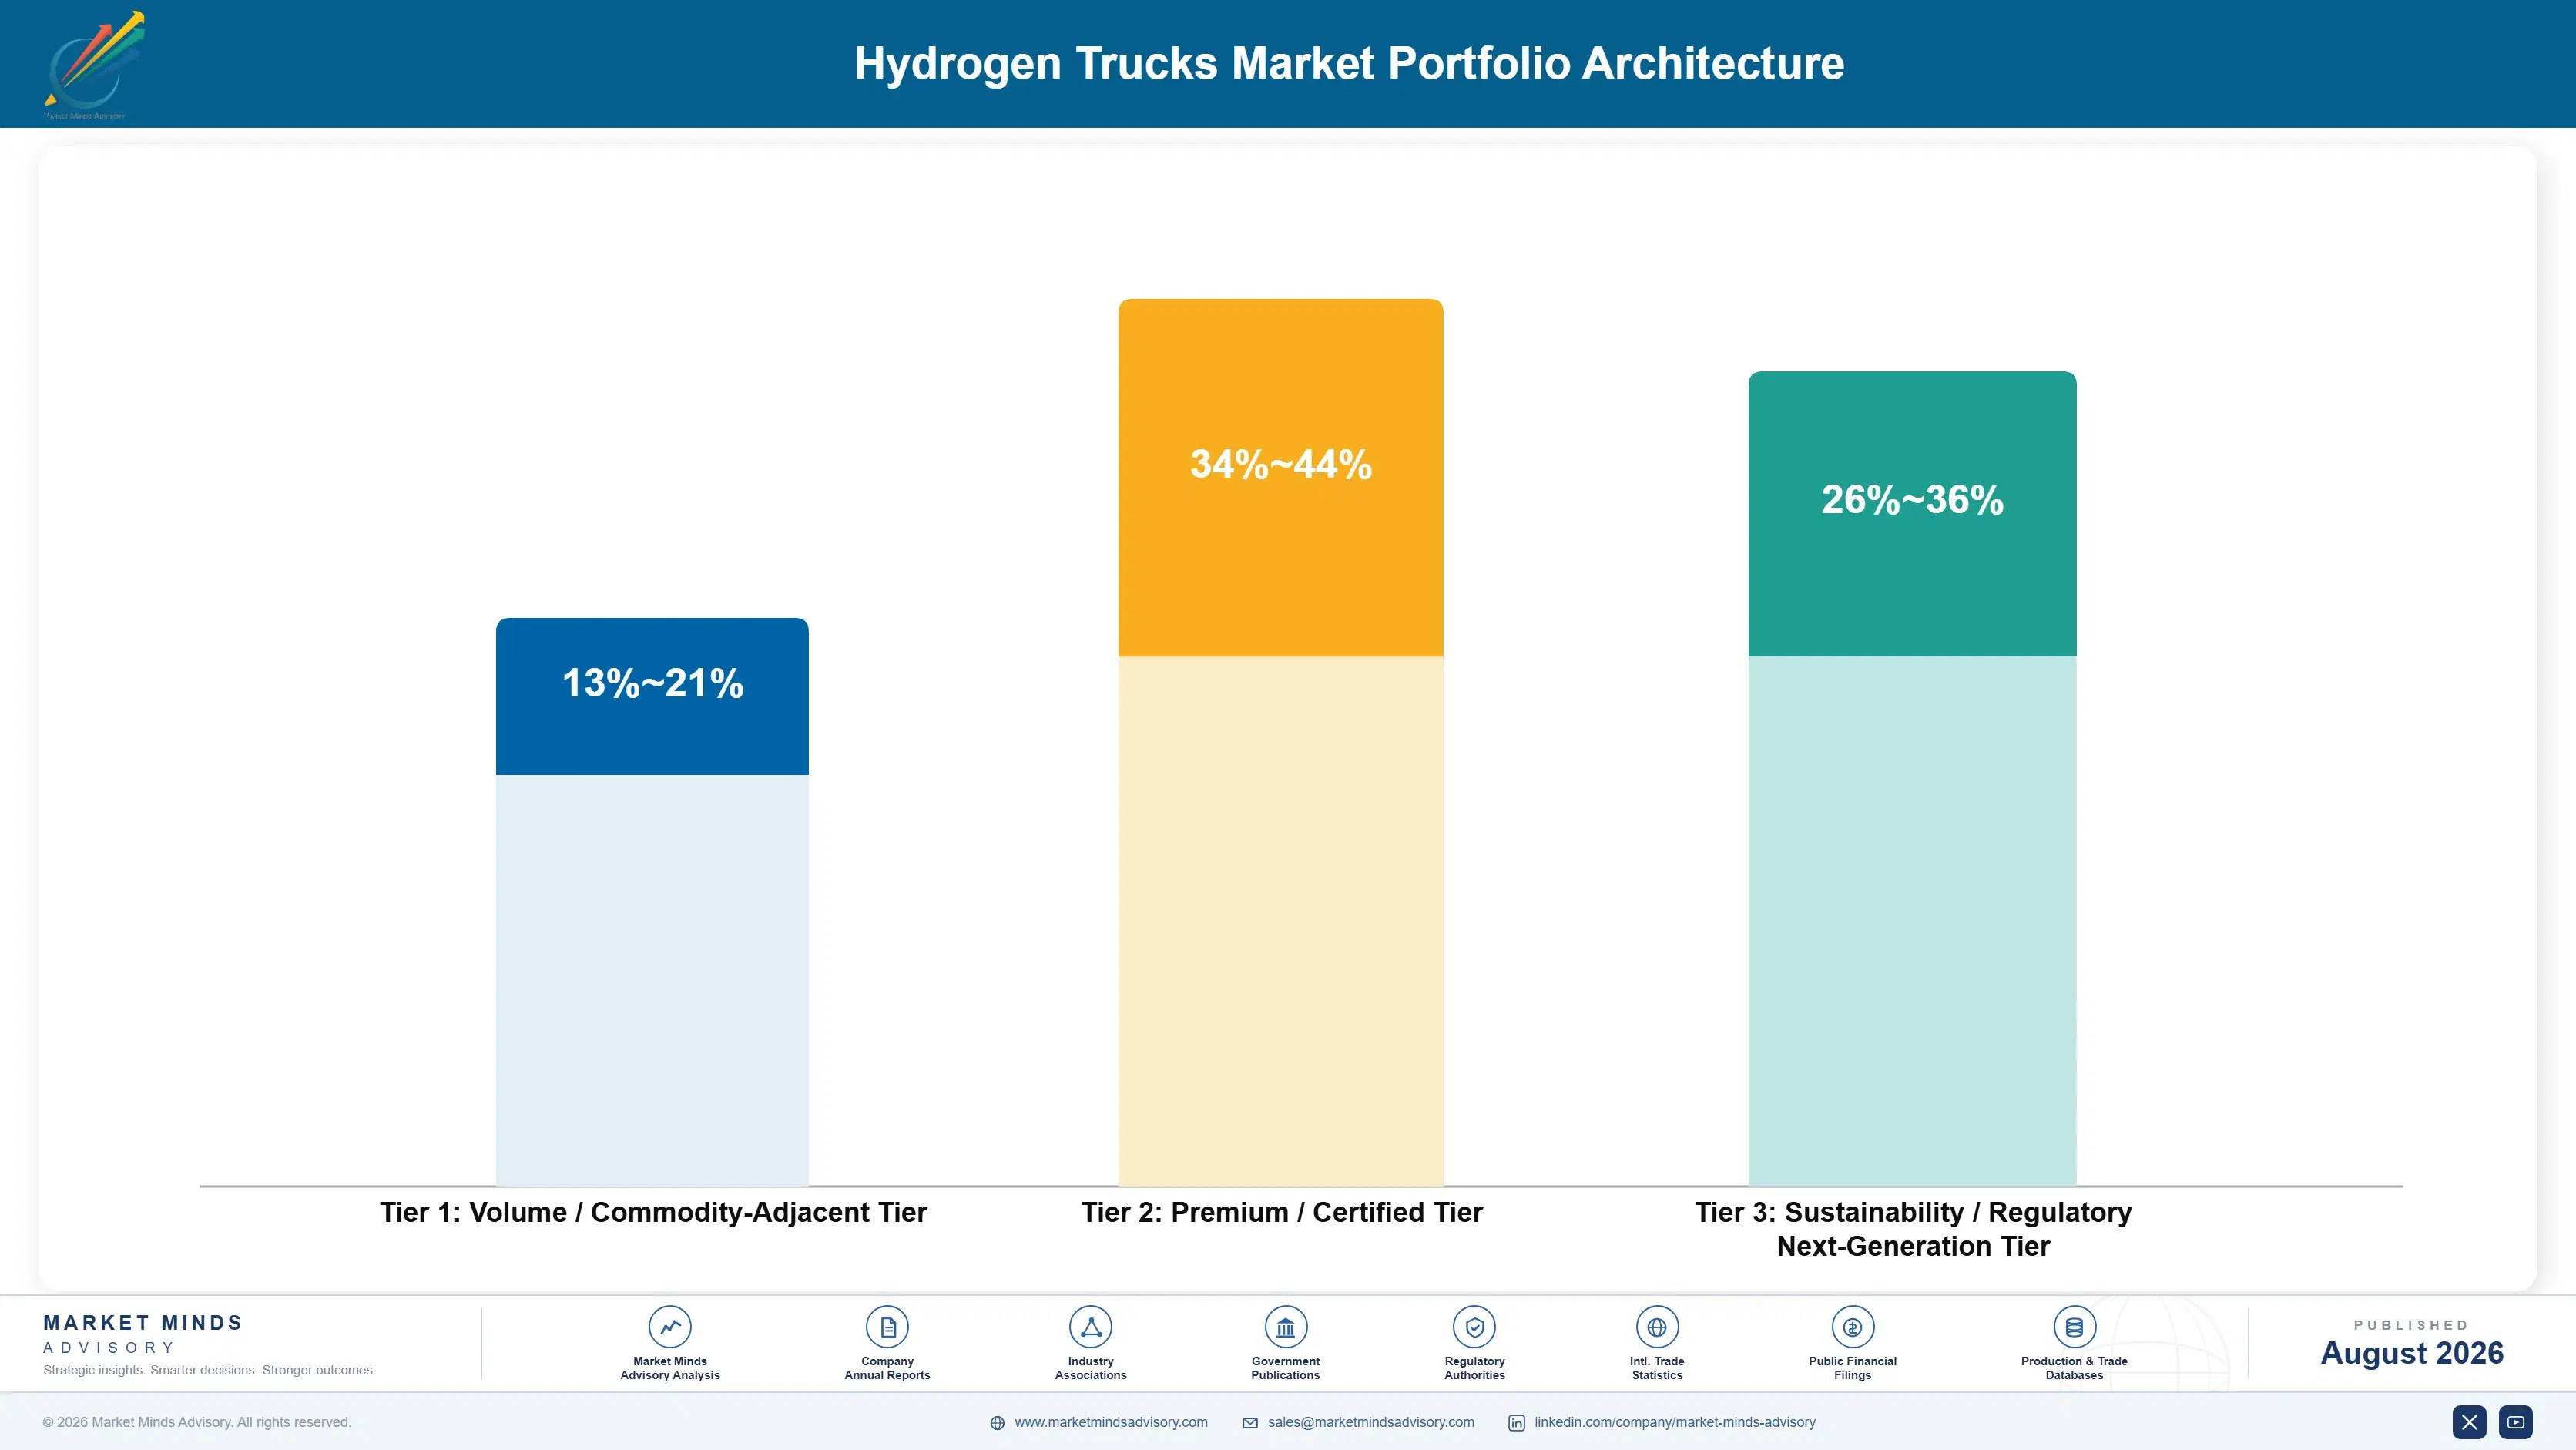Image resolution: width=2576 pixels, height=1450 pixels.
Task: Click the Production & Trade Databases icon
Action: coord(2074,1327)
